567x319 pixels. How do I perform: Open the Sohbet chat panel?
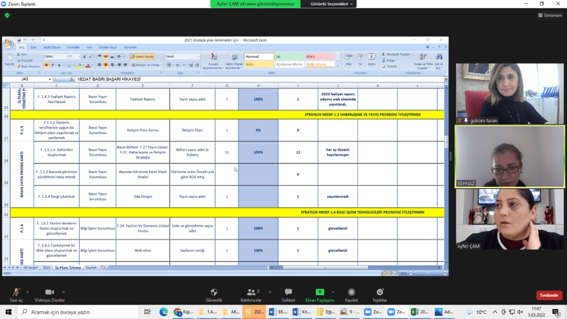pyautogui.click(x=287, y=292)
